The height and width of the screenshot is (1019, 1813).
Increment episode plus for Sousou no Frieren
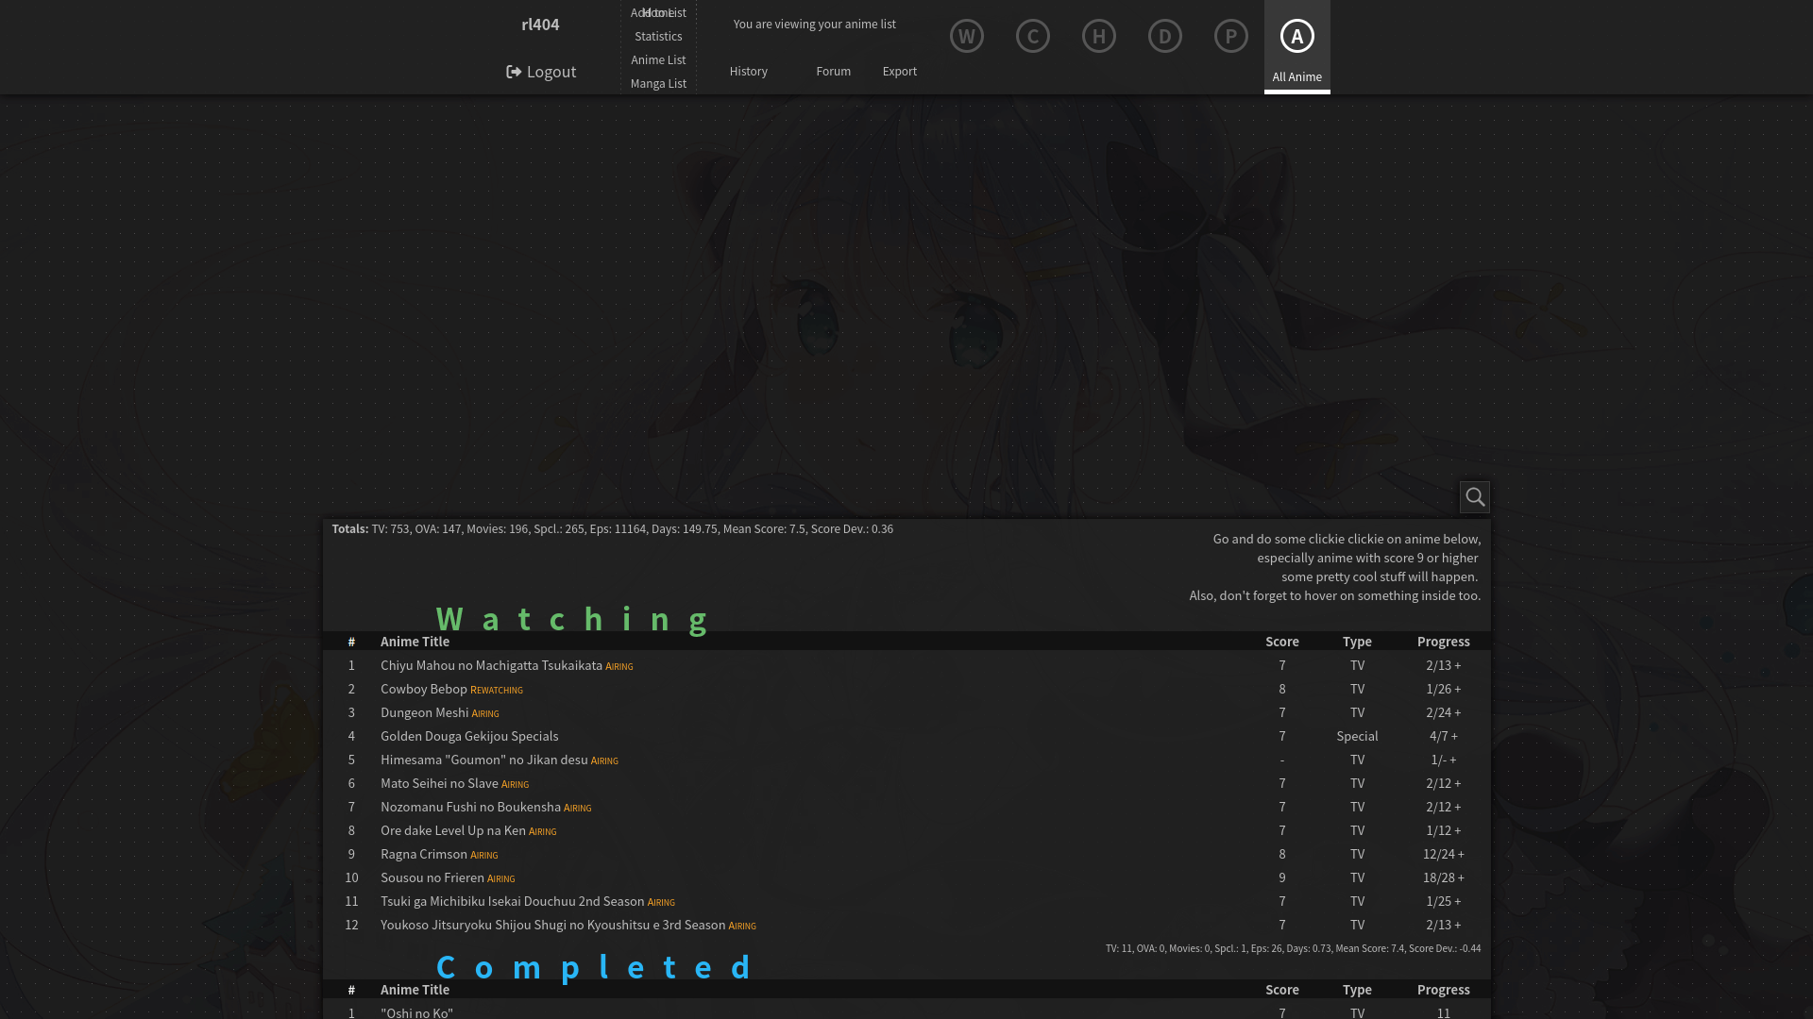click(x=1461, y=877)
